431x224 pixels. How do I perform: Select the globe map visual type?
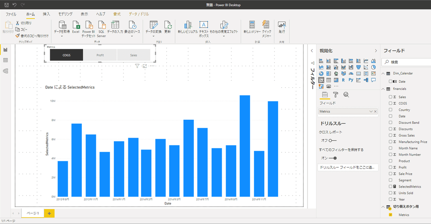336,73
